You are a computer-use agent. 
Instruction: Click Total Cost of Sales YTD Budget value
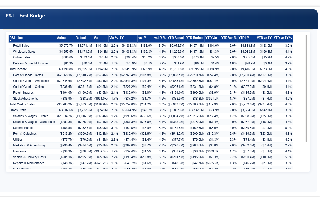click(x=195, y=104)
